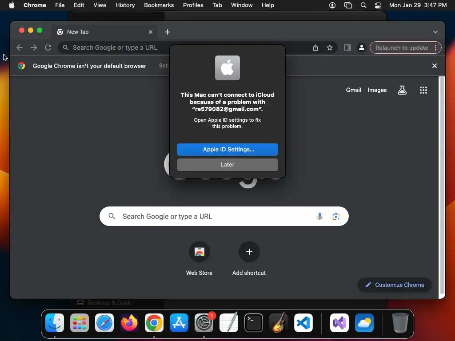Viewport: 455px width, 341px height.
Task: Select the New Tab tab
Action: 105,32
